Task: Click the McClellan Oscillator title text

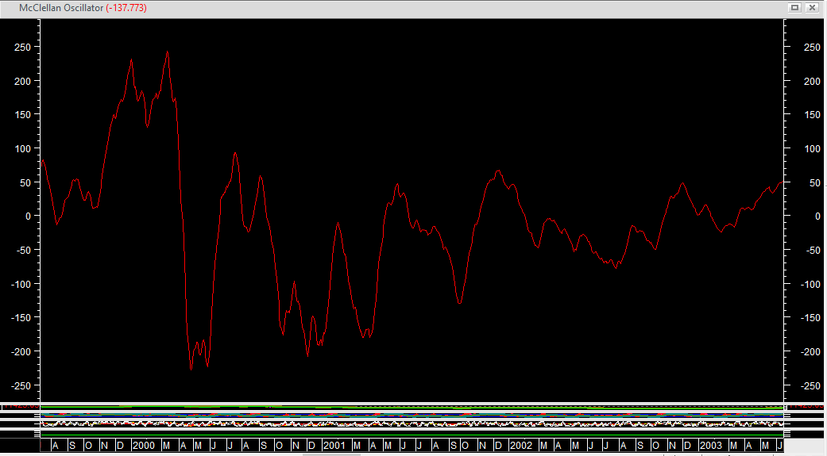Action: [x=61, y=7]
